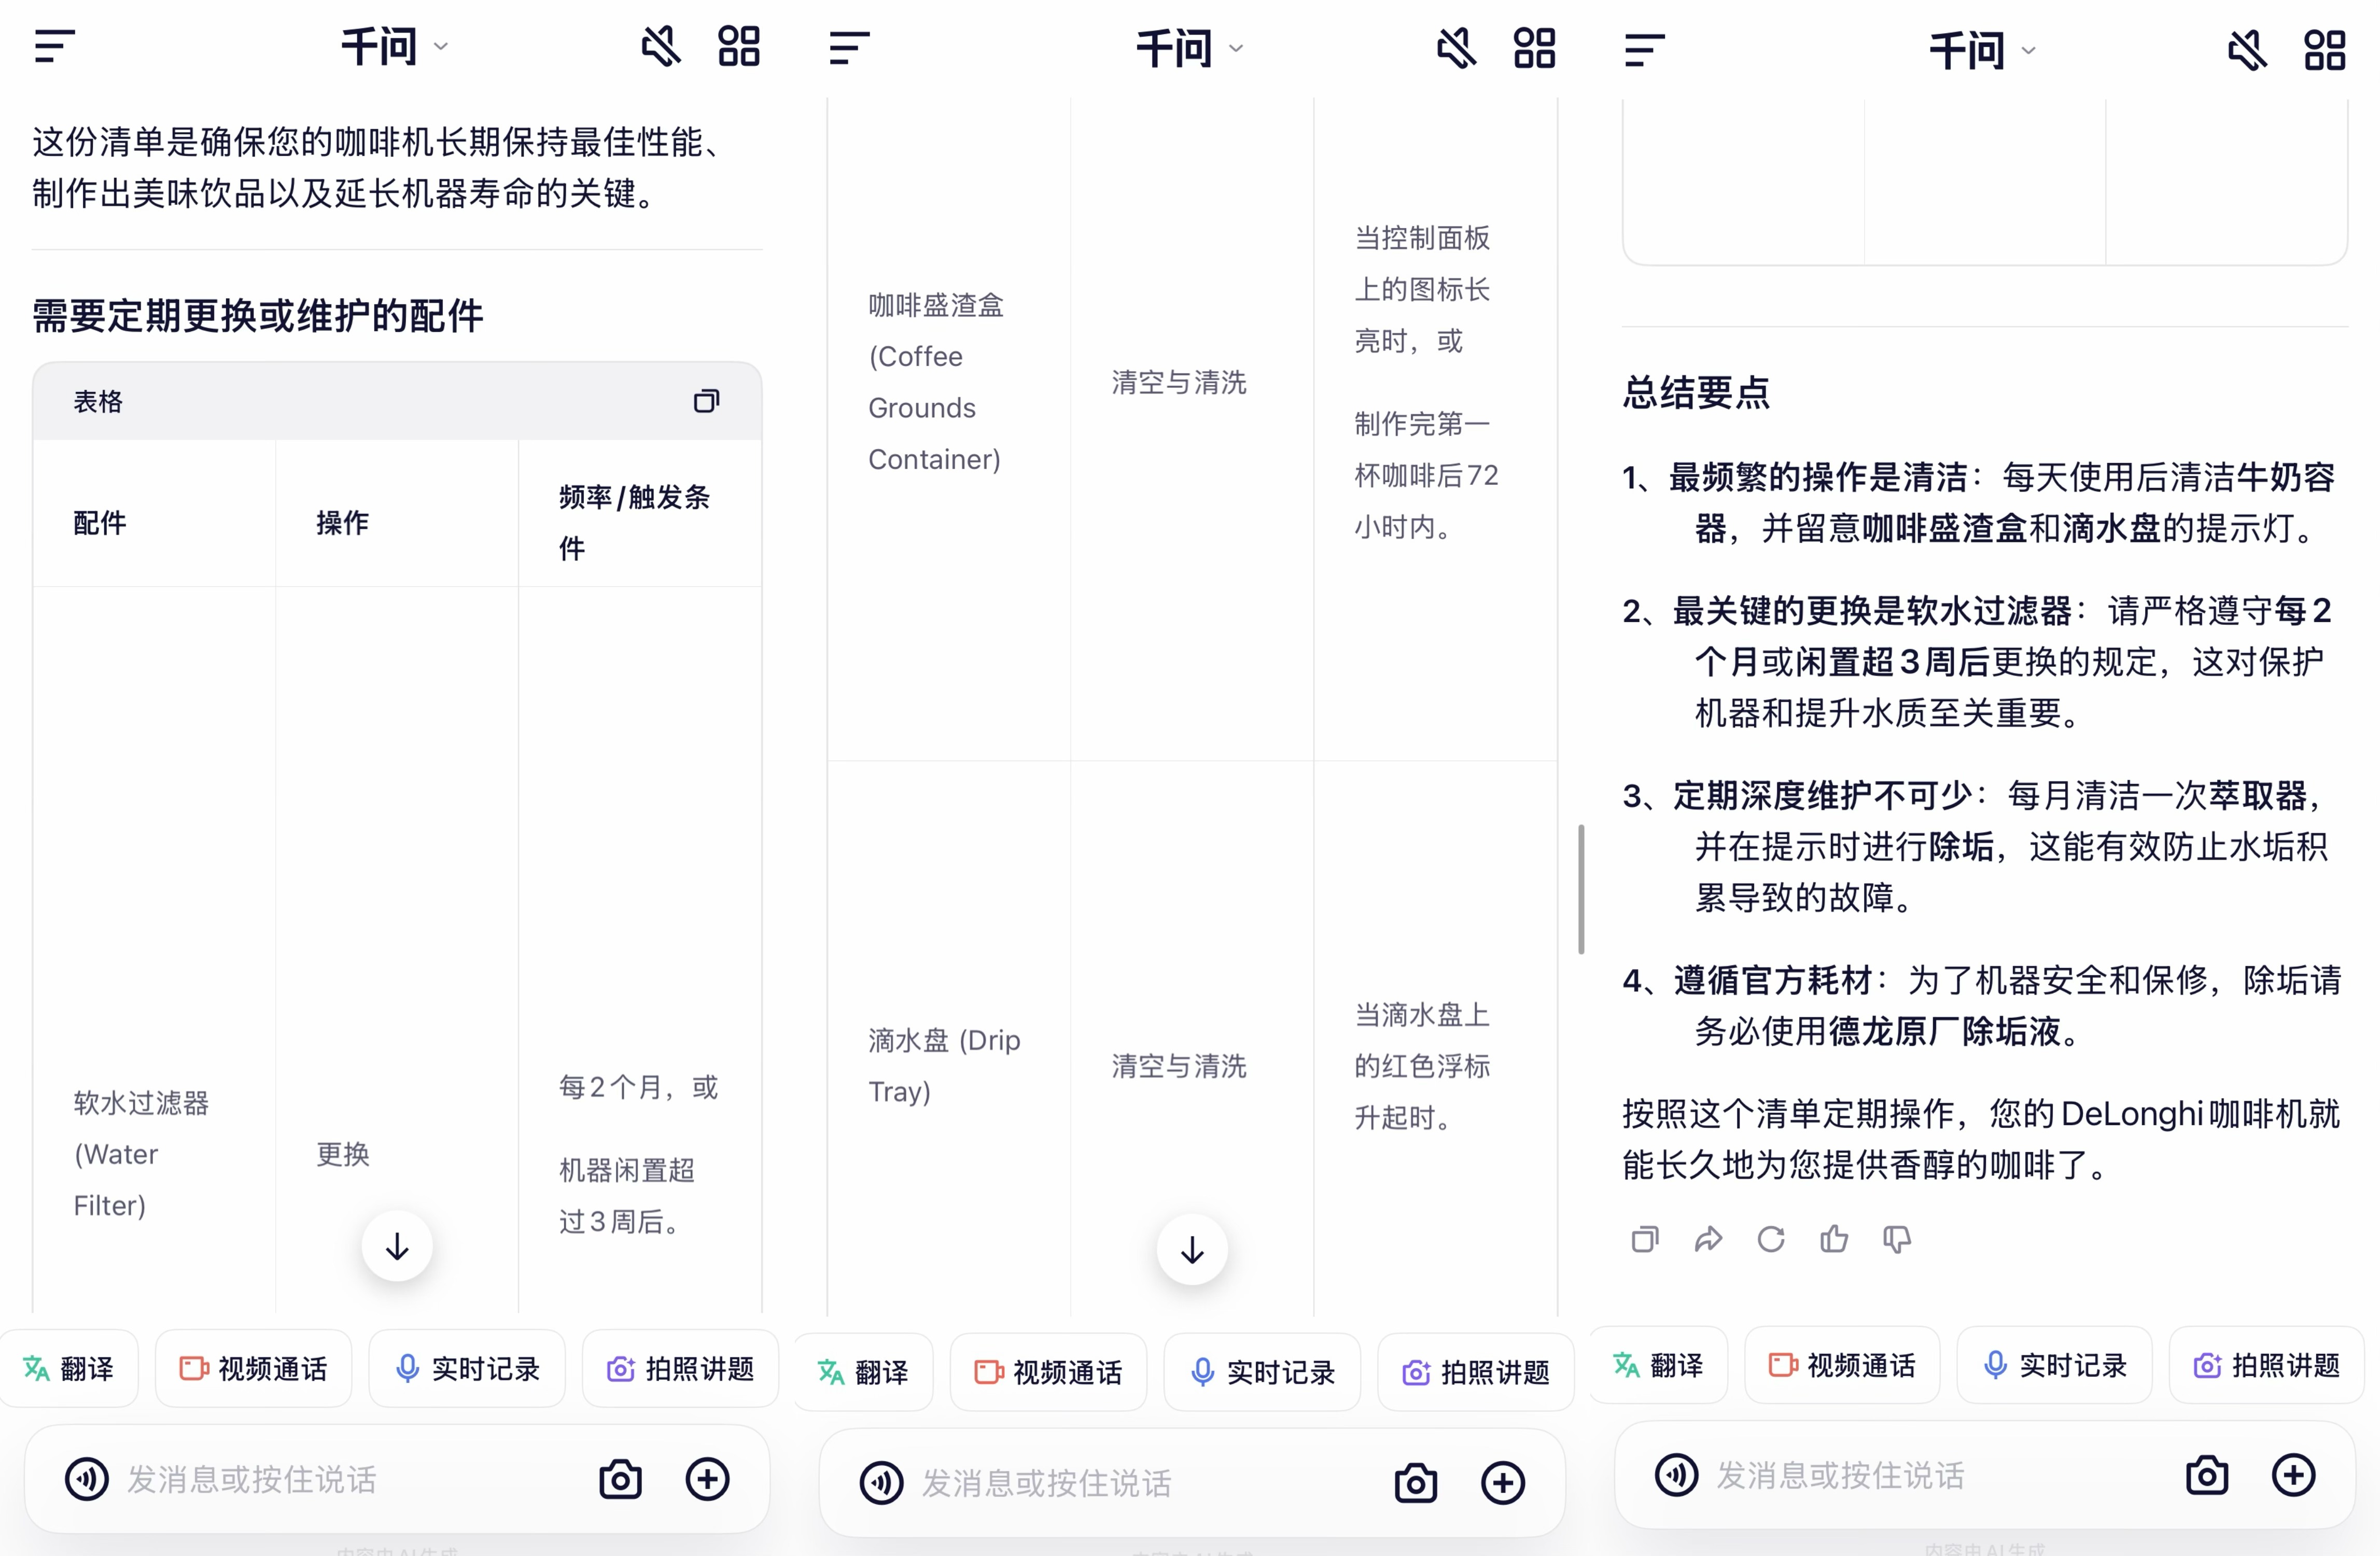Viewport: 2380px width, 1556px height.
Task: Open the app grid panel
Action: pyautogui.click(x=740, y=46)
